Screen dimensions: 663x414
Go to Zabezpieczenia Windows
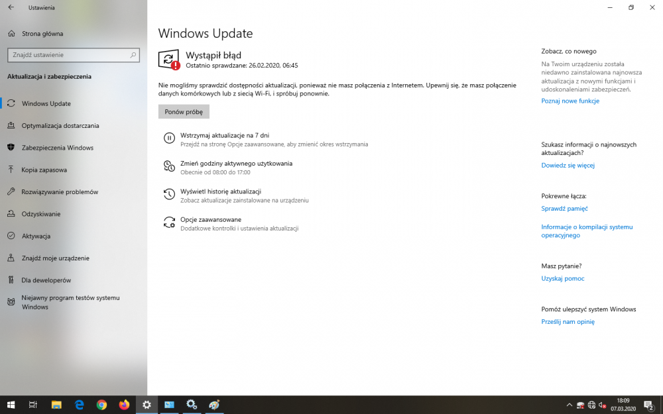(x=57, y=148)
